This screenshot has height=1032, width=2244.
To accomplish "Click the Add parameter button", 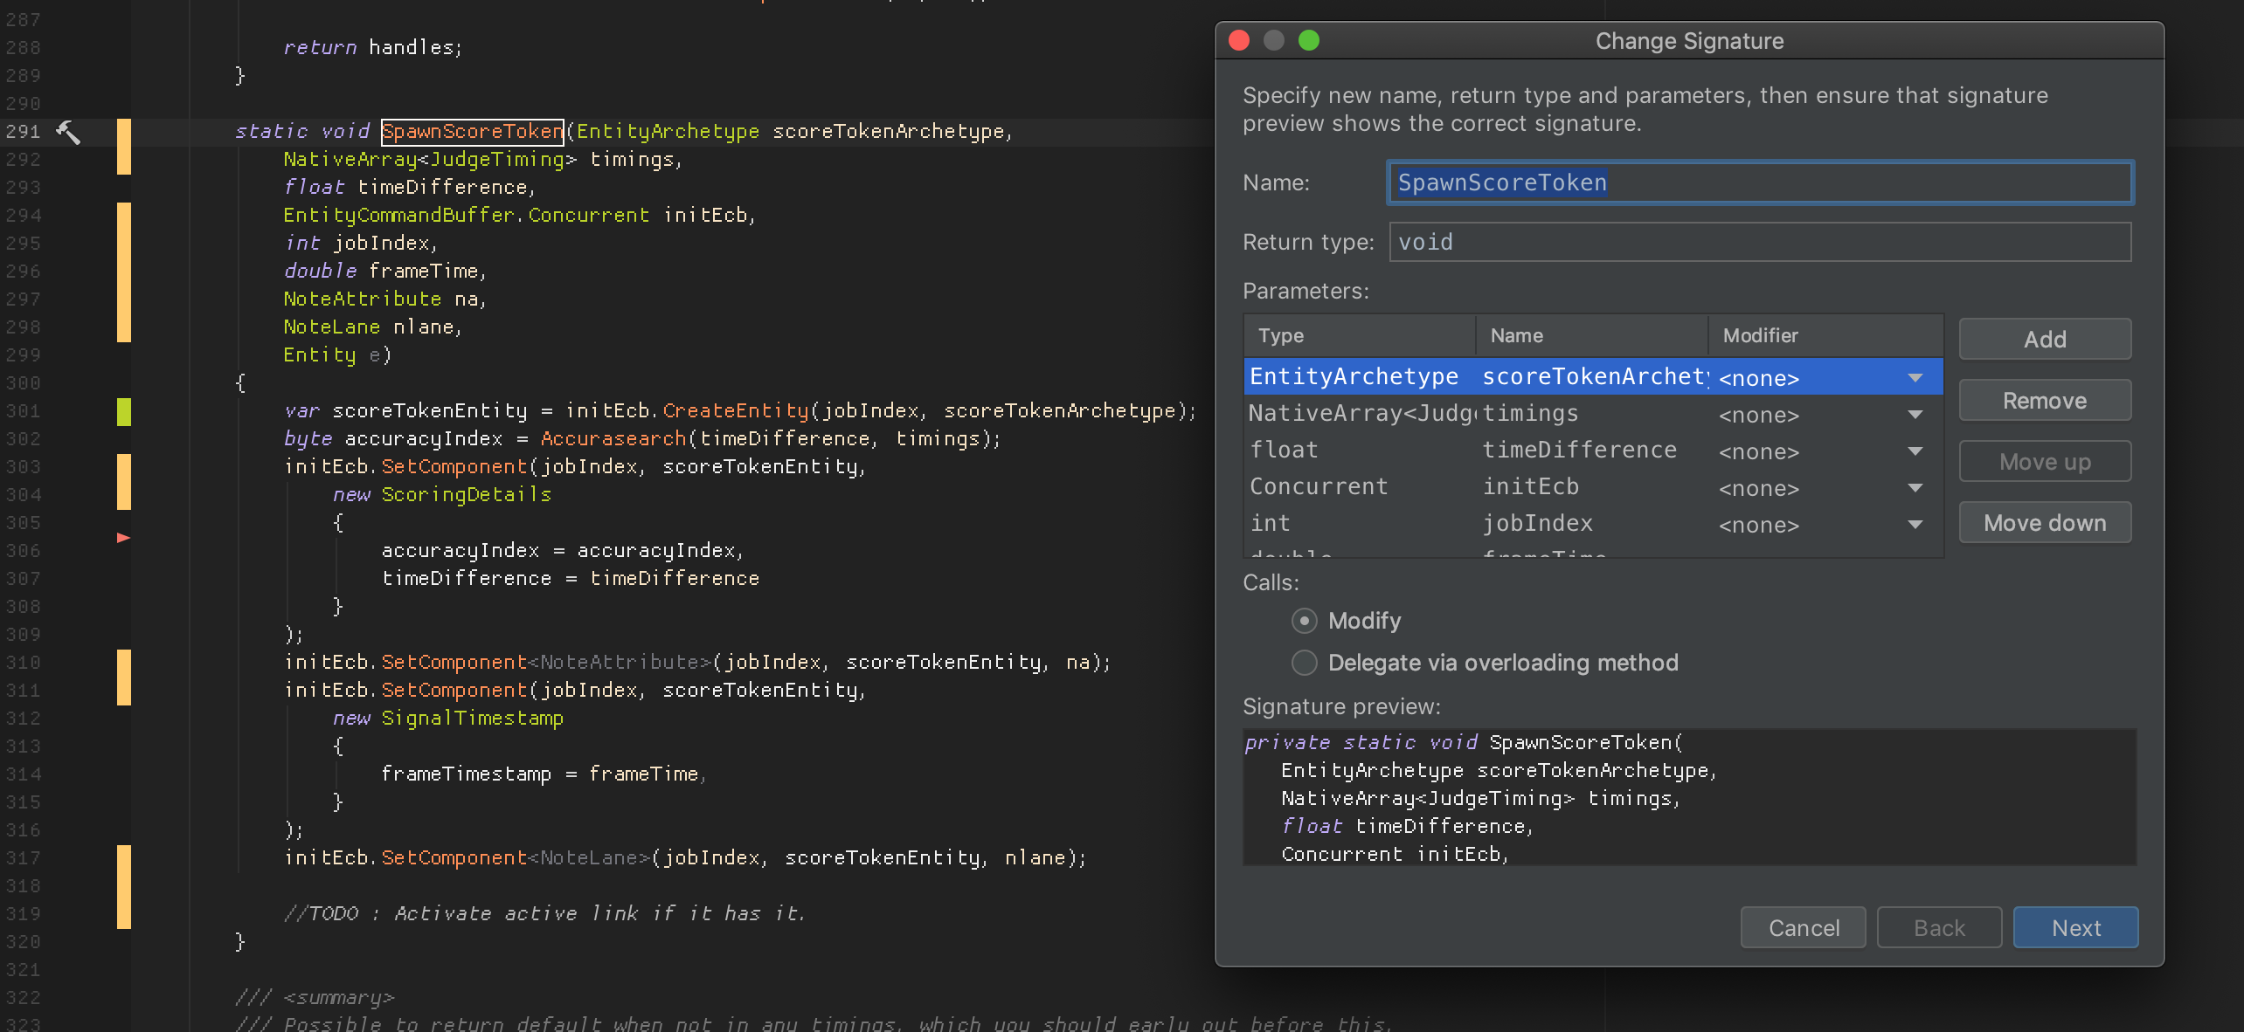I will point(2044,339).
